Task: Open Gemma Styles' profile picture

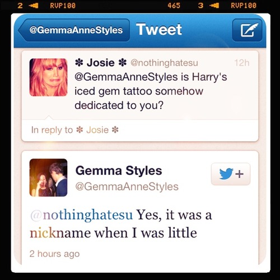Action: [x=48, y=178]
